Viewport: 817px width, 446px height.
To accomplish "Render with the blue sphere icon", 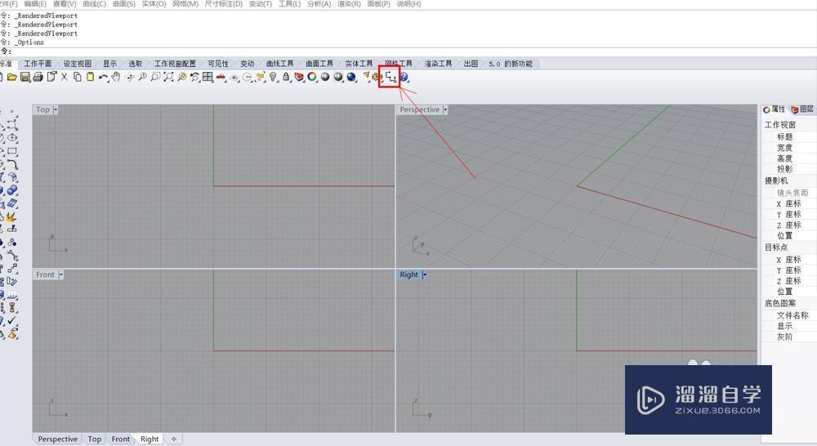I will click(351, 77).
